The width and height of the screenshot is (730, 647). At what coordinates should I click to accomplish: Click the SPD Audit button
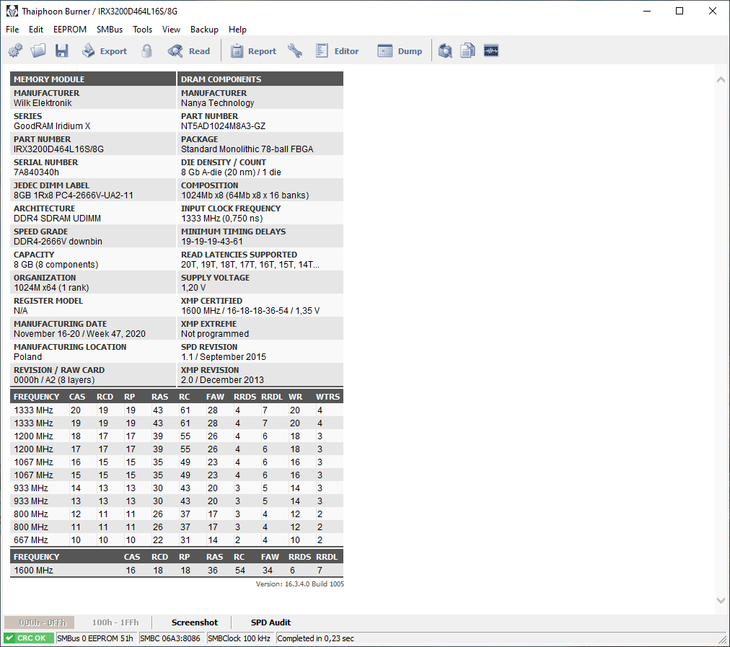pos(271,622)
